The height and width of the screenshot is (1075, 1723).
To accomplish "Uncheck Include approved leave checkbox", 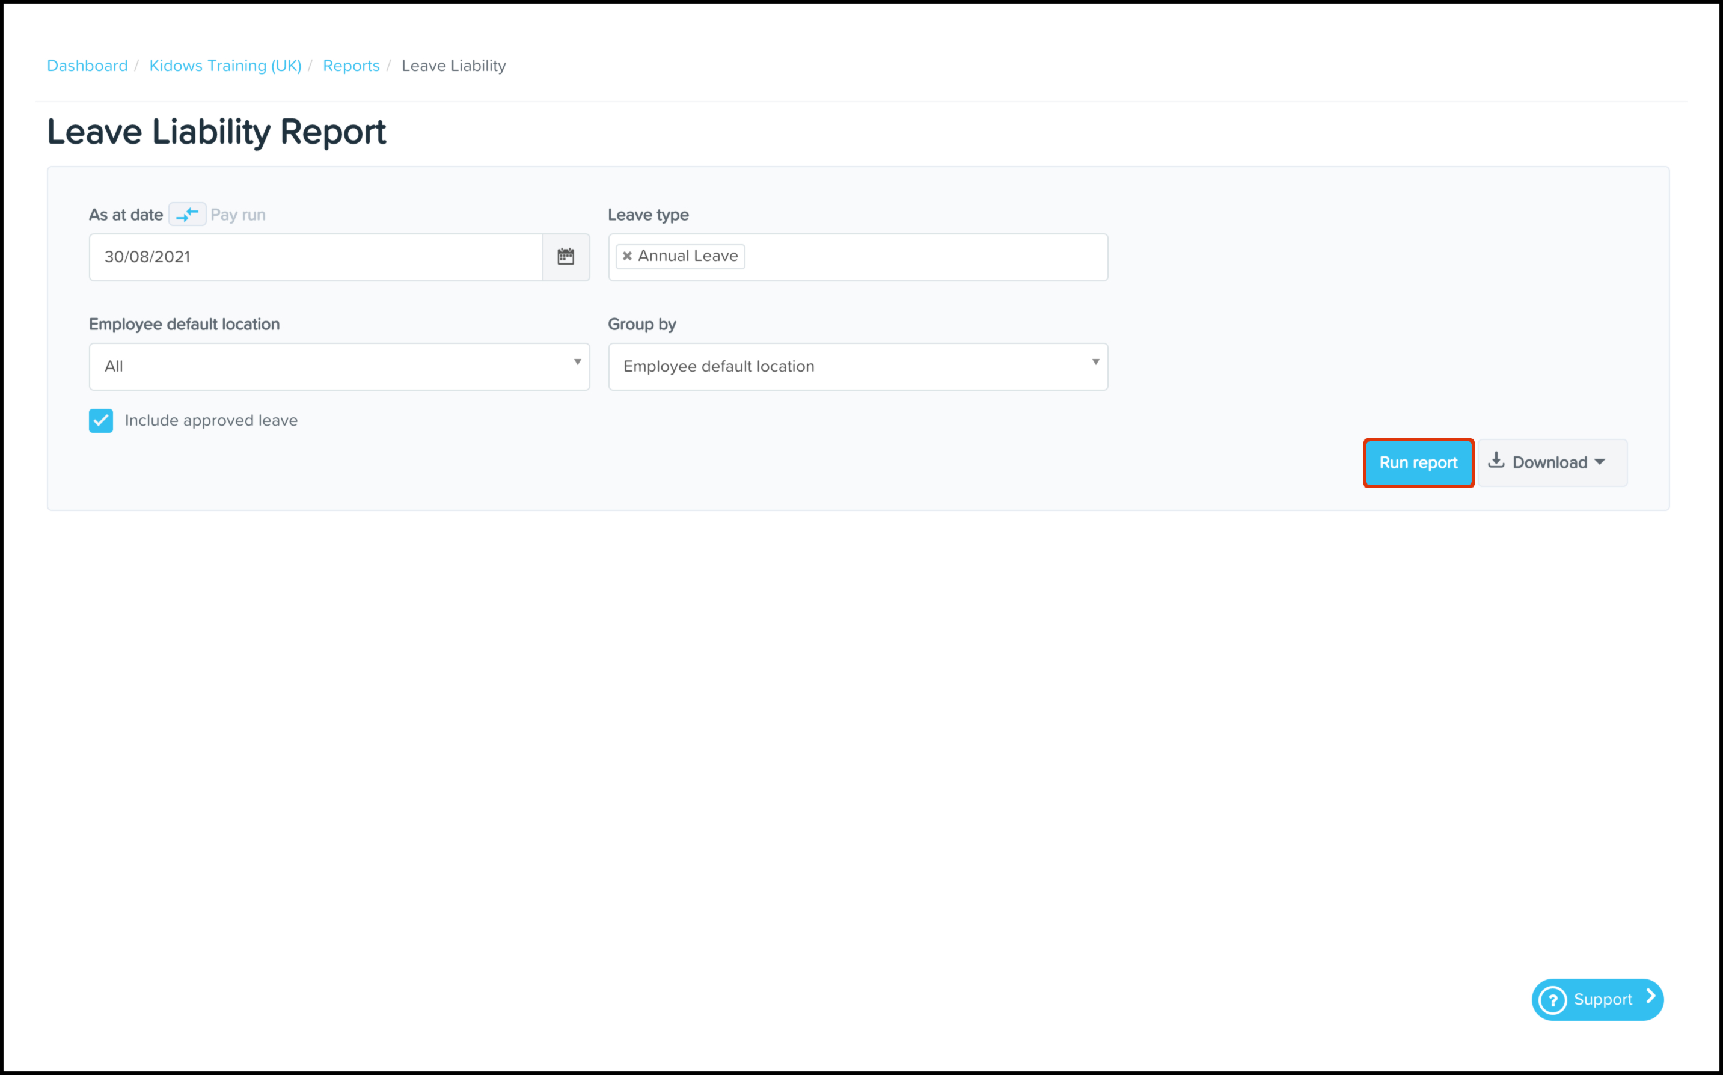I will click(x=101, y=421).
